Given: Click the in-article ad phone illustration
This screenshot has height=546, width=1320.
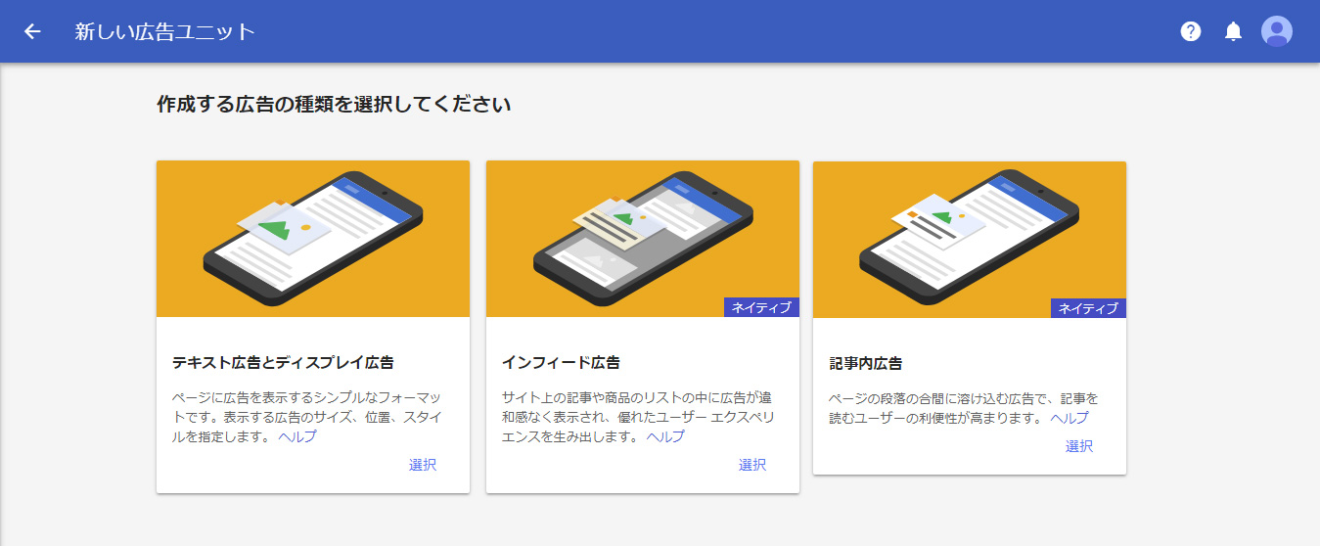Looking at the screenshot, I should point(970,239).
